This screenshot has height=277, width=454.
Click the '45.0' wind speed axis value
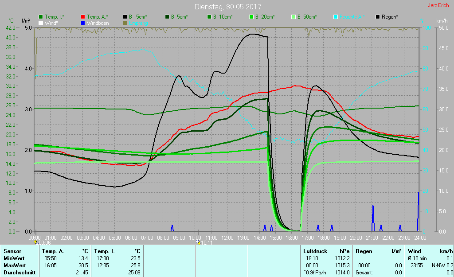click(x=444, y=48)
